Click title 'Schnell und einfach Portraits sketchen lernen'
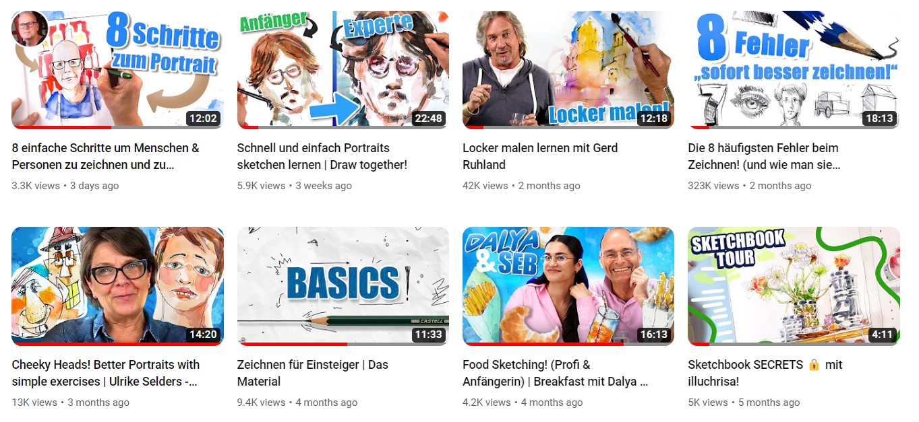Viewport: 919px width, 422px height. tap(322, 156)
